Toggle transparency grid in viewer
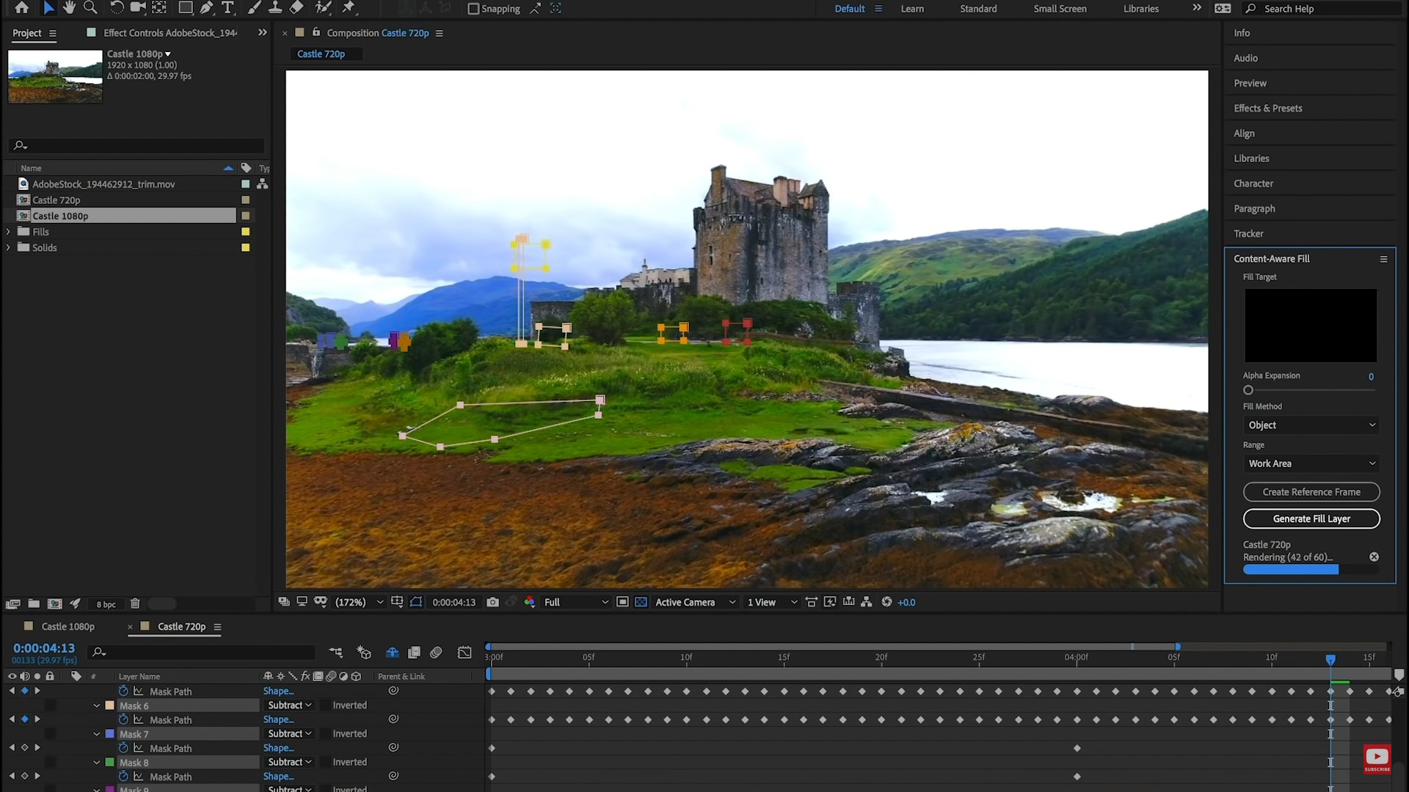The width and height of the screenshot is (1409, 792). (x=641, y=602)
